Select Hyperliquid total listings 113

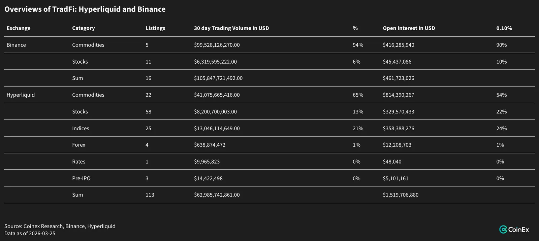(150, 195)
